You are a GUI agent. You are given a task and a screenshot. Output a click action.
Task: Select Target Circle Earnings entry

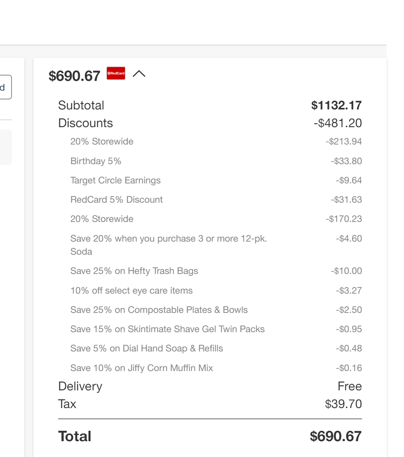216,180
